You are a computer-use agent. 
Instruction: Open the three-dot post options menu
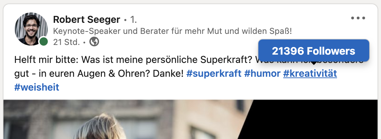(358, 18)
